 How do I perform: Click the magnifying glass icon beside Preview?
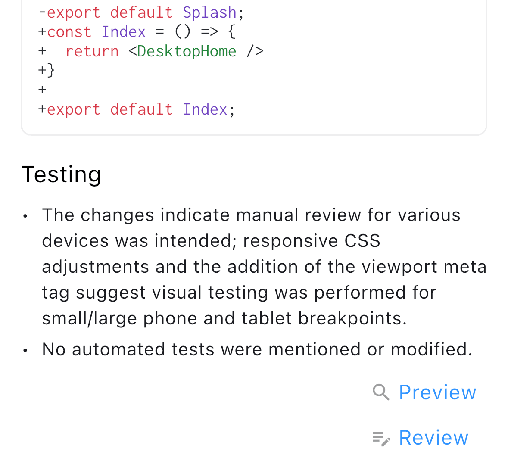coord(380,392)
